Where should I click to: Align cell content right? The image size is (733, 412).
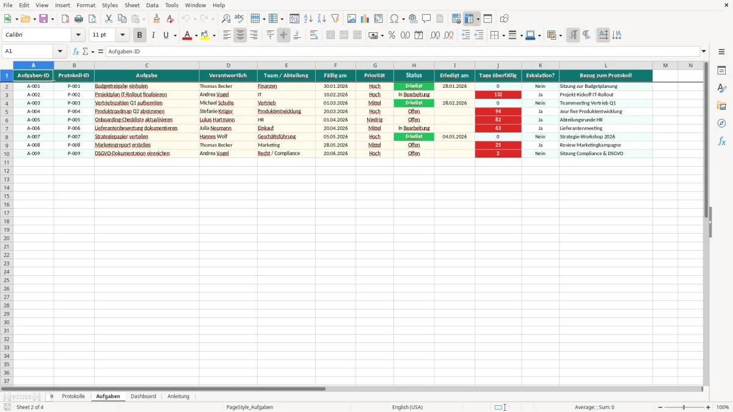[x=253, y=35]
